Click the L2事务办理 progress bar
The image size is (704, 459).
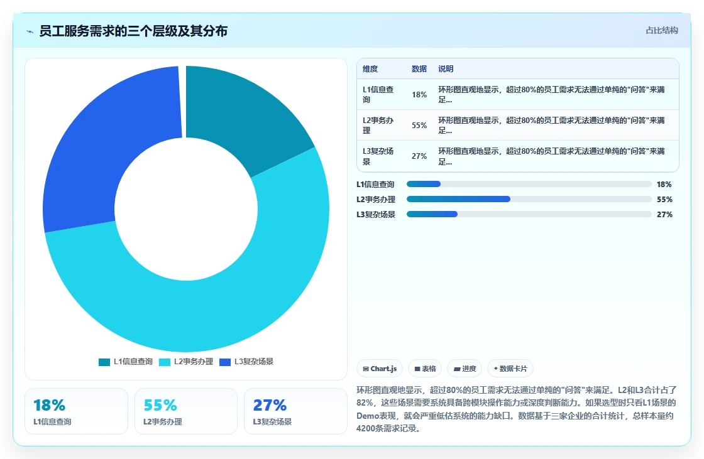pos(529,199)
